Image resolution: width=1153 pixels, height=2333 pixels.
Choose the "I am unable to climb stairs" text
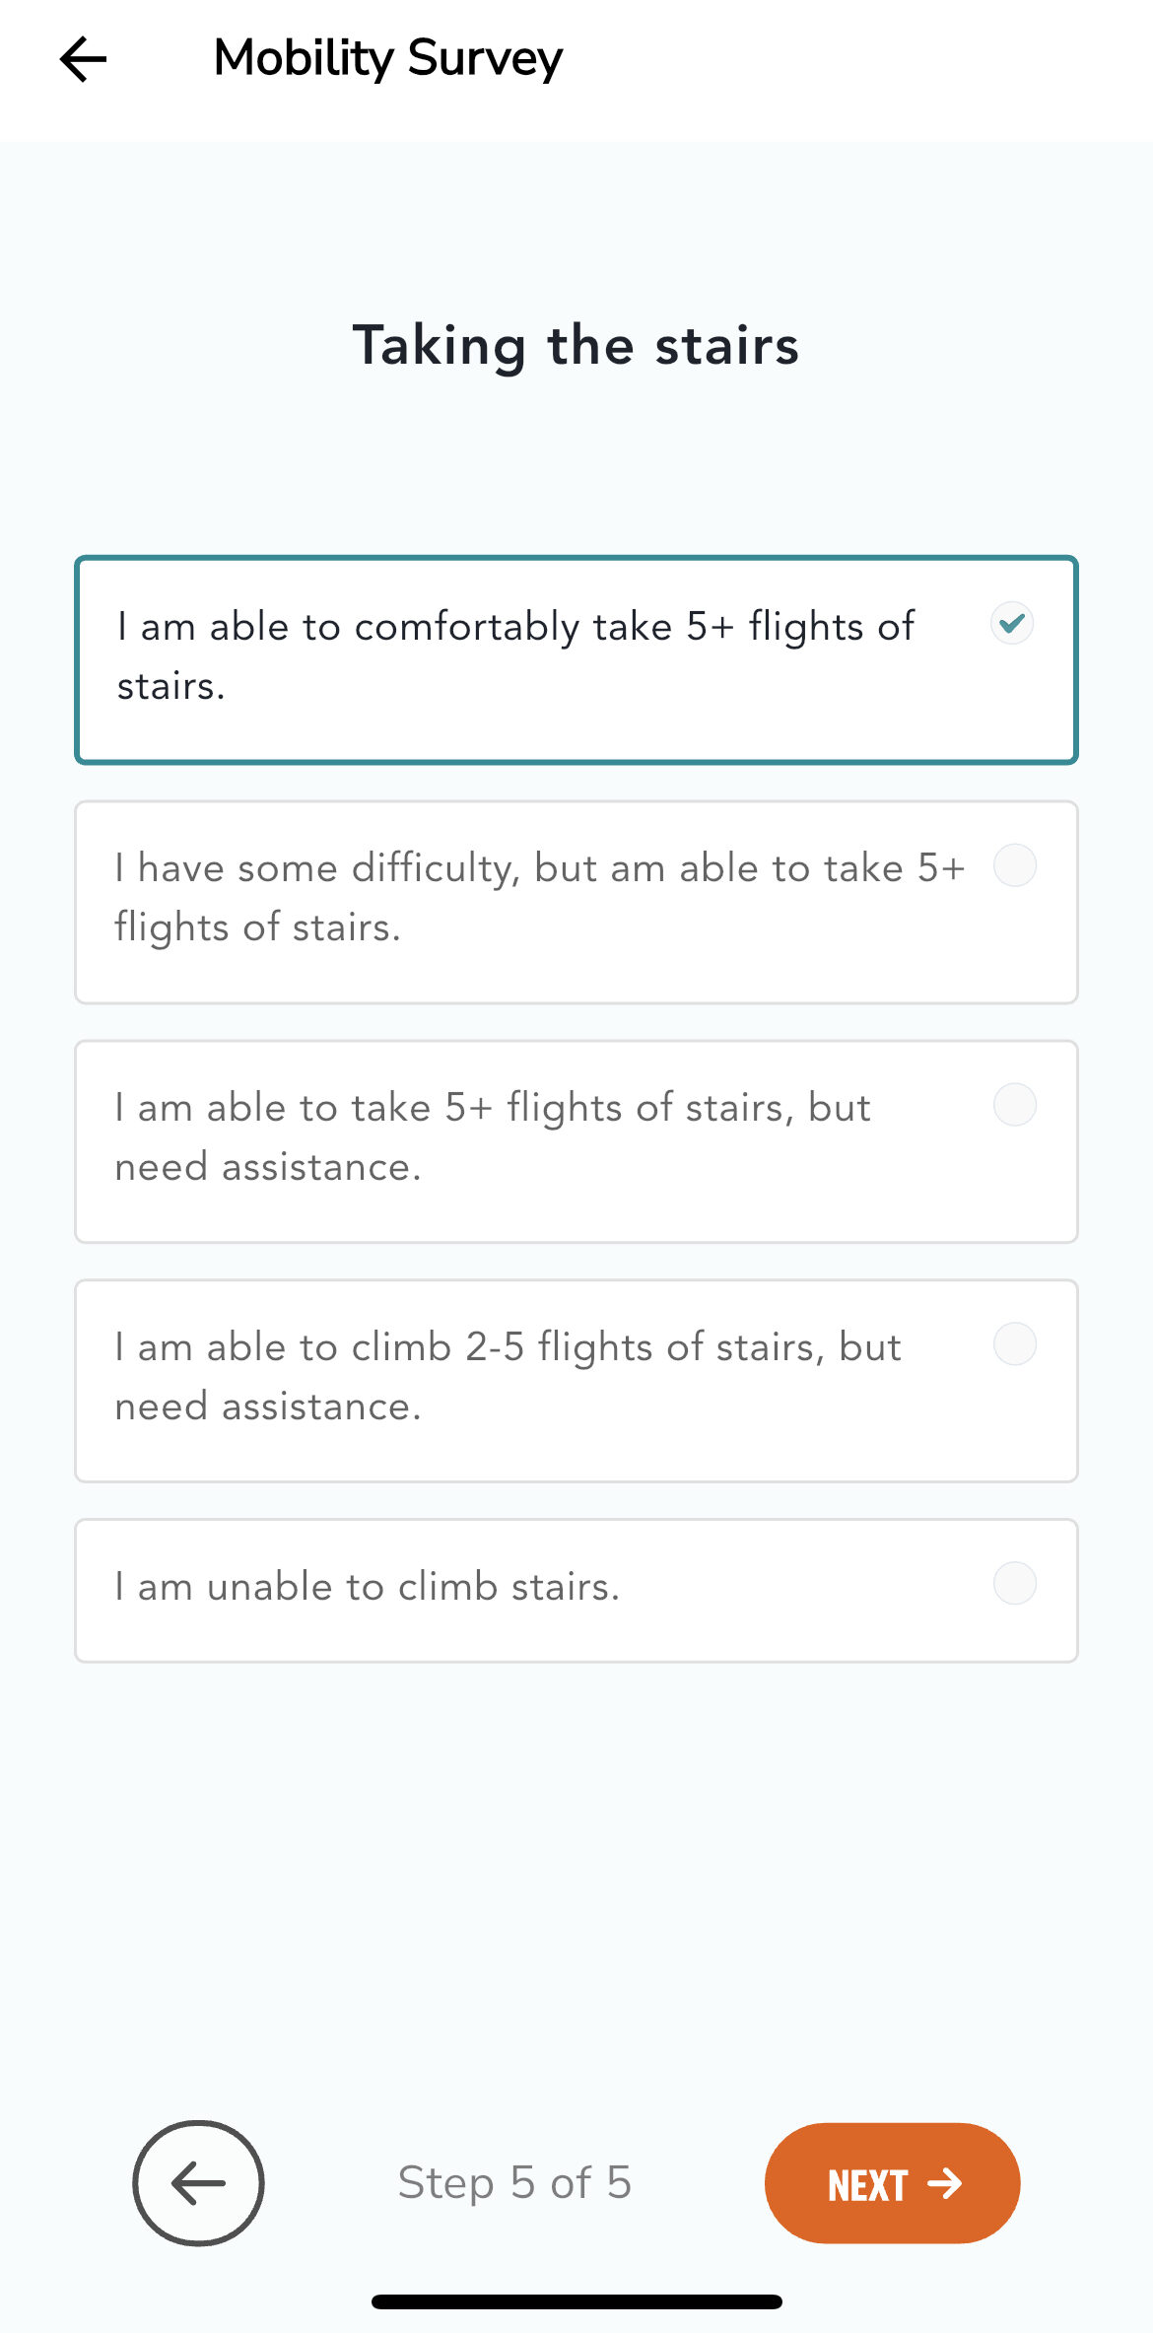coord(367,1587)
